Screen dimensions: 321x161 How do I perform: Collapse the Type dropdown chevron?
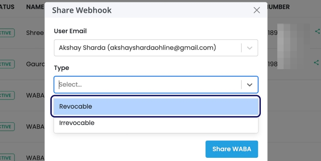click(250, 85)
